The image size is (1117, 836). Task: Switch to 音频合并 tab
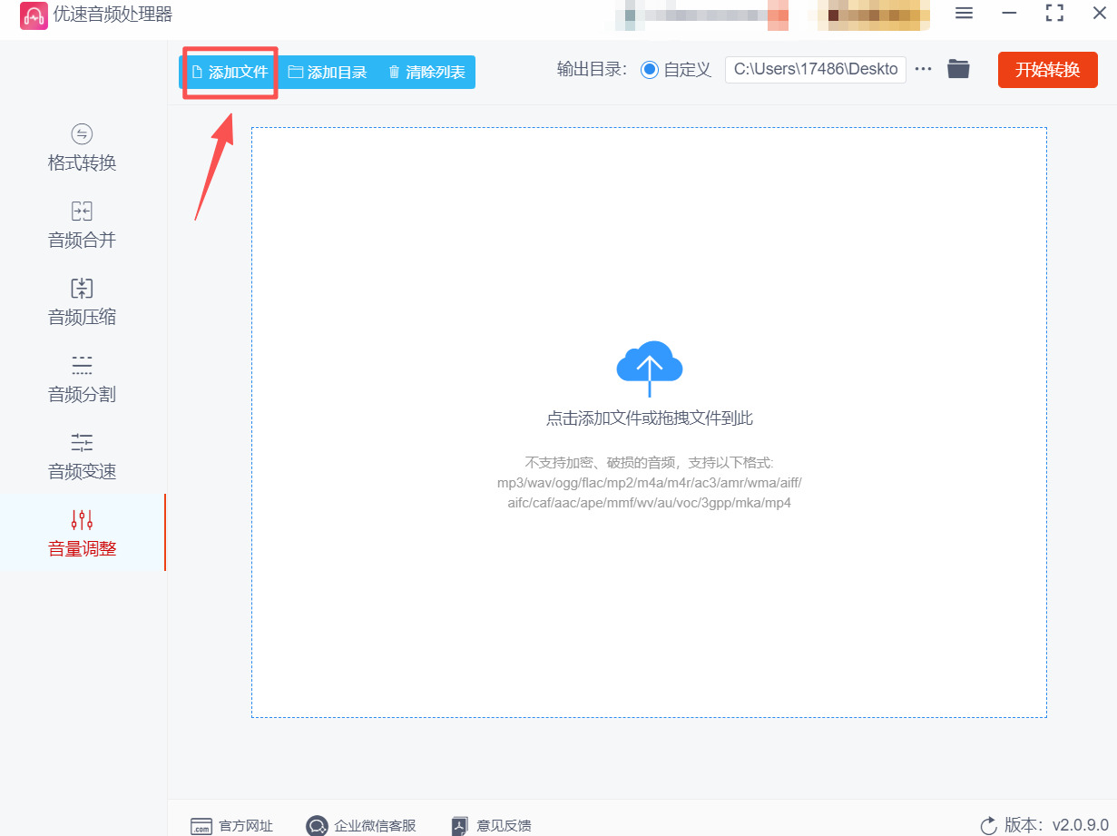[83, 226]
